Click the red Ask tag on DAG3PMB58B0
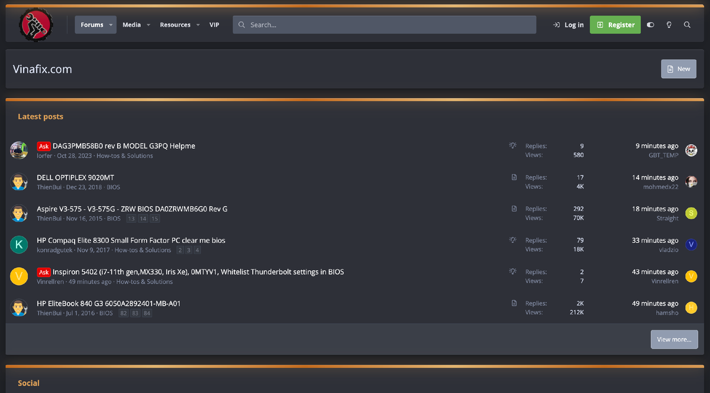This screenshot has width=710, height=393. tap(44, 146)
